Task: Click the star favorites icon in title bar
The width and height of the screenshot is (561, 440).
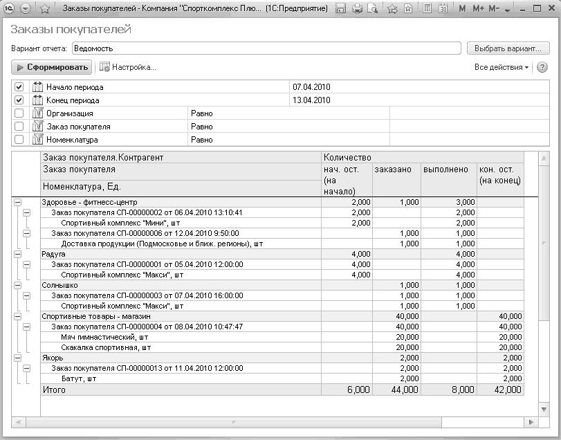Action: tap(45, 8)
